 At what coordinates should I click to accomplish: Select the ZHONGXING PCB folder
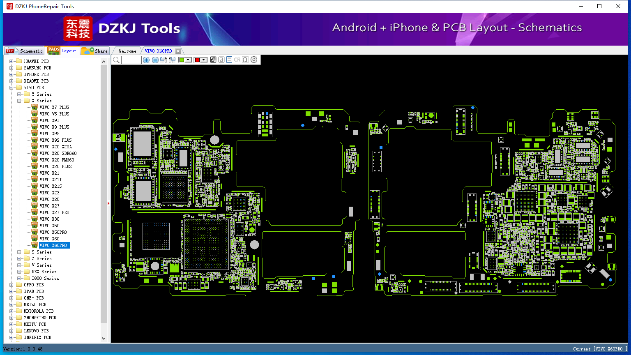click(x=40, y=318)
